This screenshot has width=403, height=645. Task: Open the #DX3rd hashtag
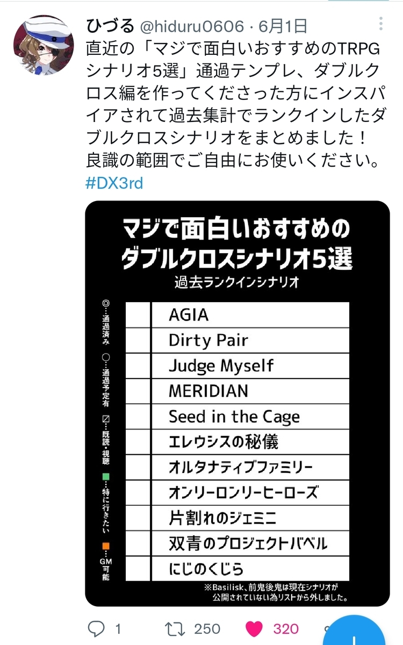pos(114,183)
